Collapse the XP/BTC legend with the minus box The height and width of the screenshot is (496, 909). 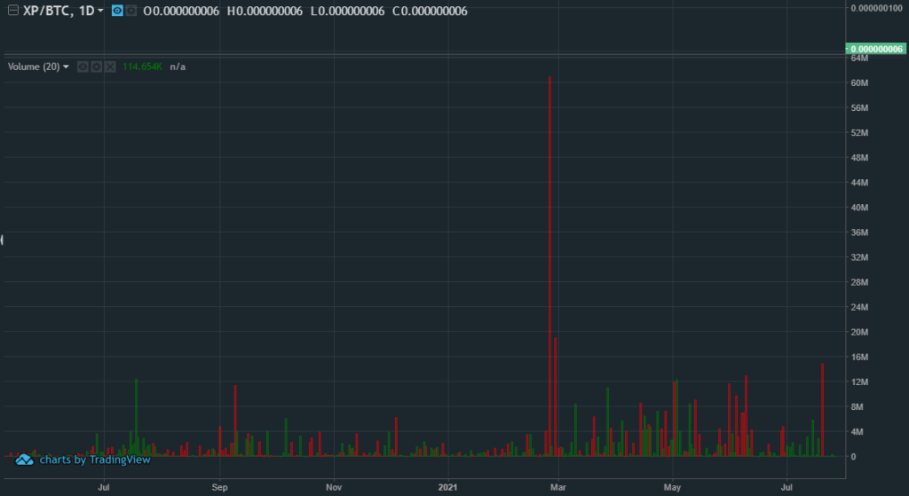point(12,11)
